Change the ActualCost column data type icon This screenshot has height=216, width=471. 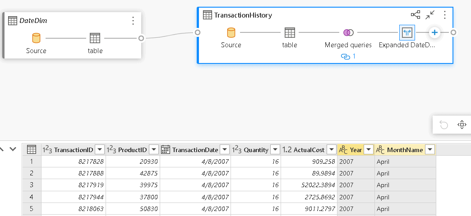tap(287, 150)
